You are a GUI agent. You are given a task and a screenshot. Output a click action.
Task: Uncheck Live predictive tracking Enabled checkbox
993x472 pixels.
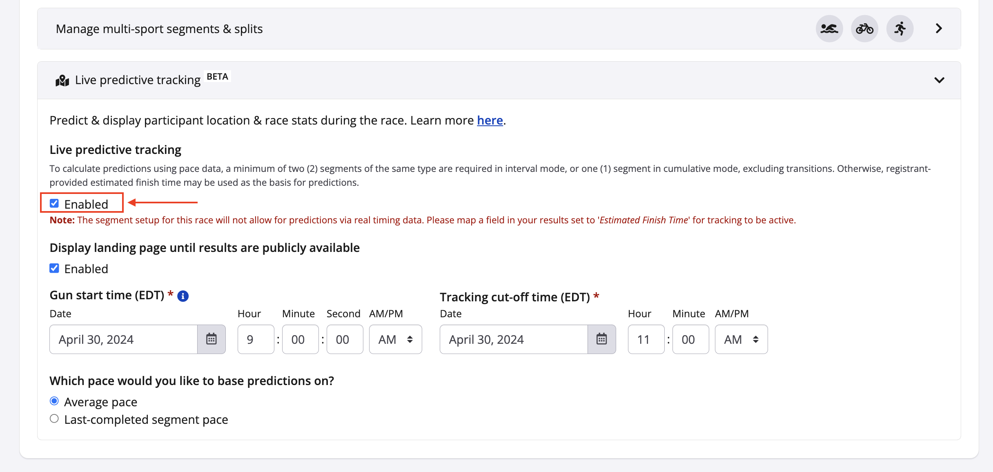[54, 203]
